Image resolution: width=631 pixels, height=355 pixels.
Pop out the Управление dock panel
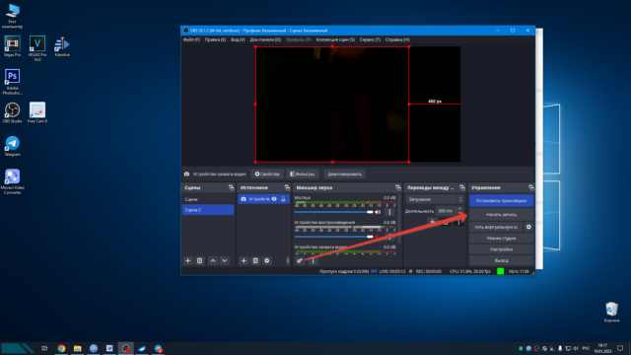(x=531, y=187)
